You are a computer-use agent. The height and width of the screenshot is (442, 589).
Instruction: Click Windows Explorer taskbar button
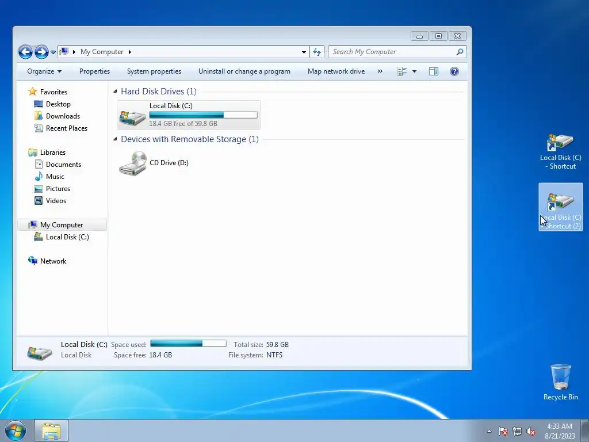click(x=51, y=430)
